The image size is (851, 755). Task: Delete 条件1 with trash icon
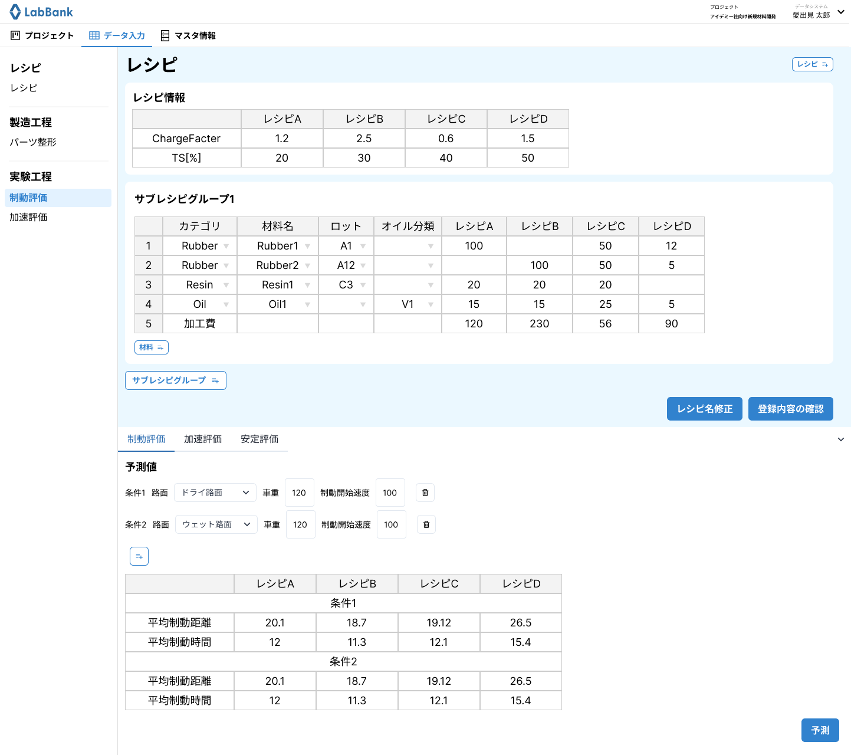425,493
